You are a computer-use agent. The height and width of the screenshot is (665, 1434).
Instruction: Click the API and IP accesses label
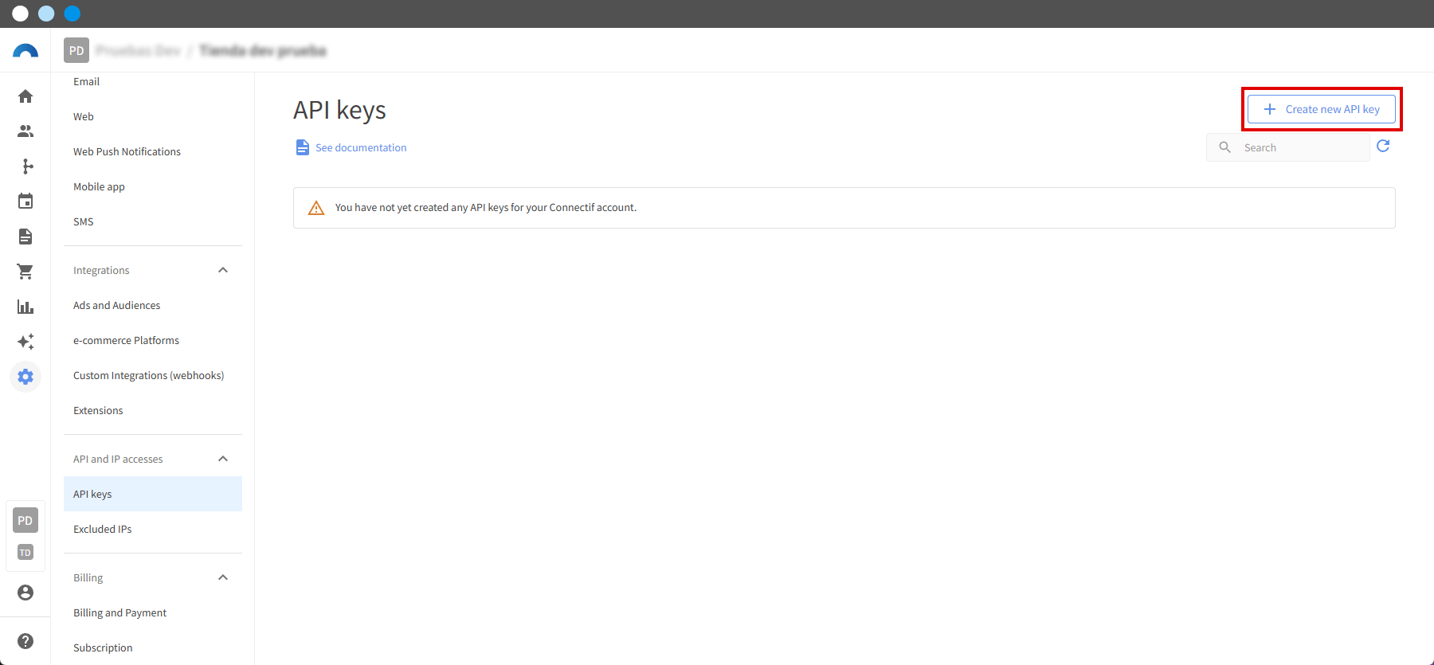(x=118, y=459)
